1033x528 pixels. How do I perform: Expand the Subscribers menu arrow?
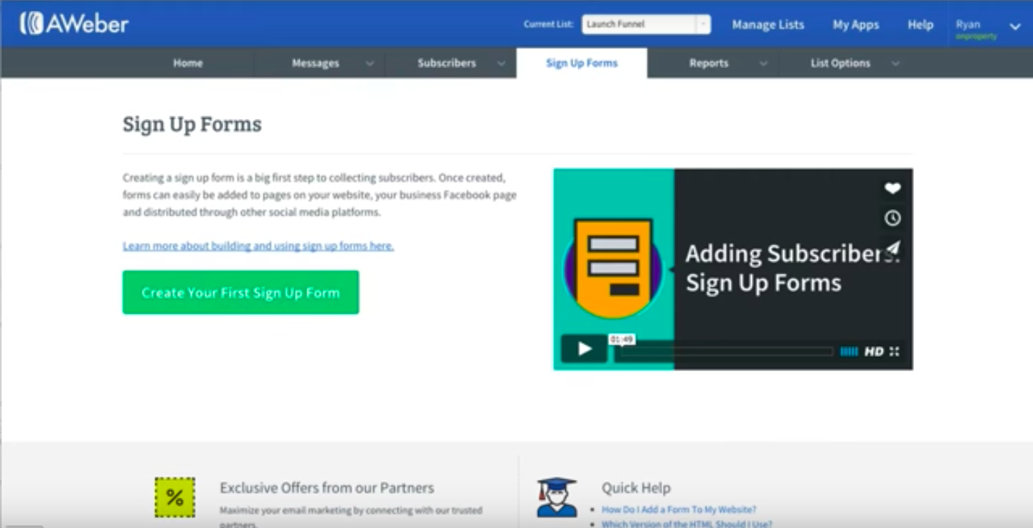[x=501, y=63]
